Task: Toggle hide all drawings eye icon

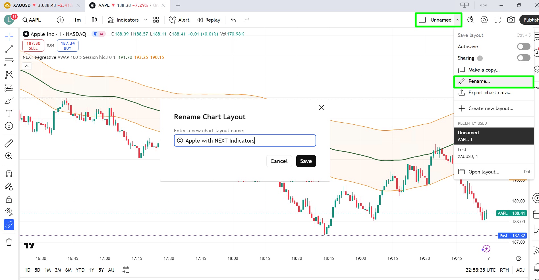Action: coord(9,211)
